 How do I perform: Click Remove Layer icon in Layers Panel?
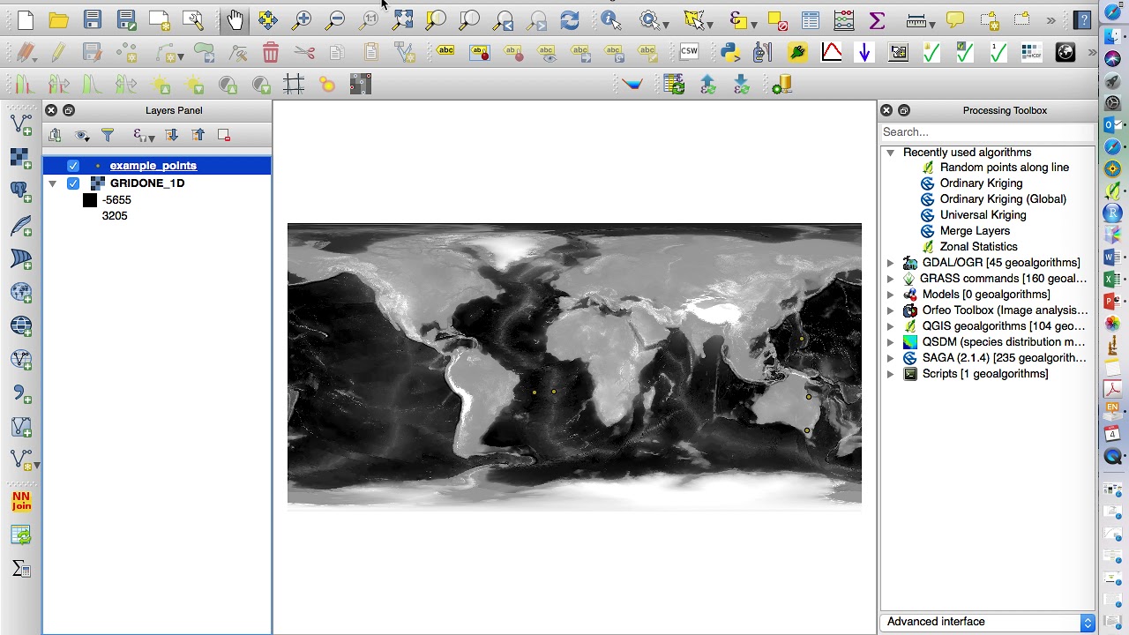[x=224, y=135]
